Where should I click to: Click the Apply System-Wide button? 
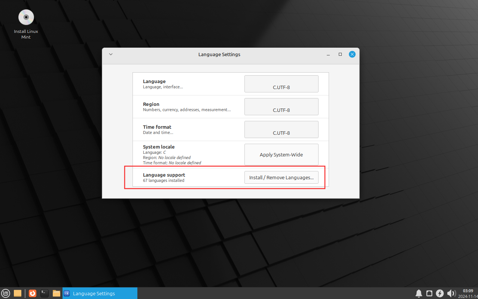tap(281, 155)
